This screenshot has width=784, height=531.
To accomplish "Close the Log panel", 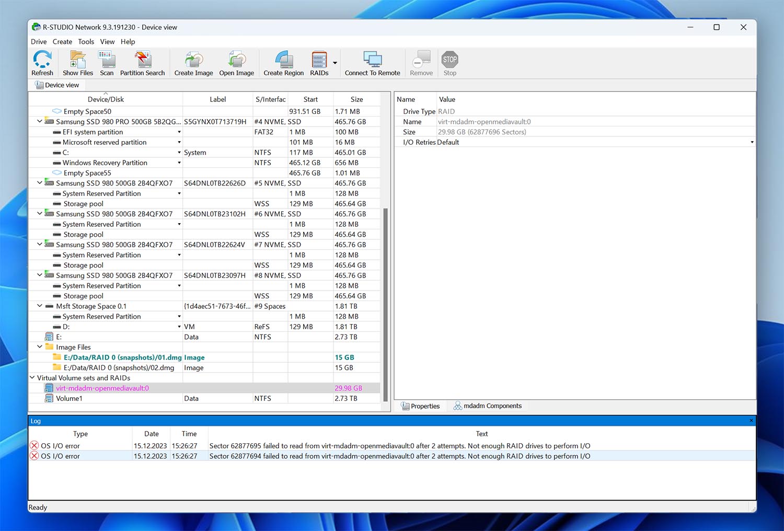I will tap(751, 421).
